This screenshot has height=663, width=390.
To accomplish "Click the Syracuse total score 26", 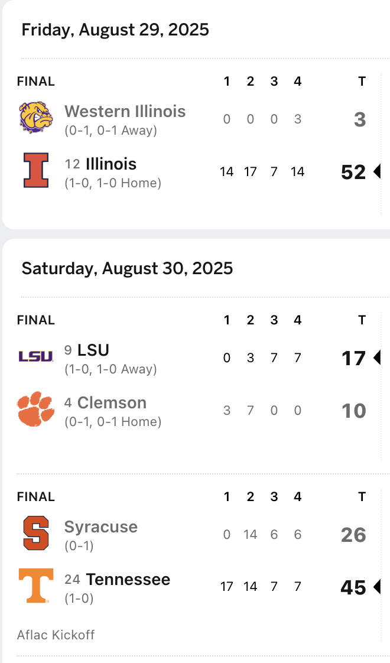I will [353, 535].
